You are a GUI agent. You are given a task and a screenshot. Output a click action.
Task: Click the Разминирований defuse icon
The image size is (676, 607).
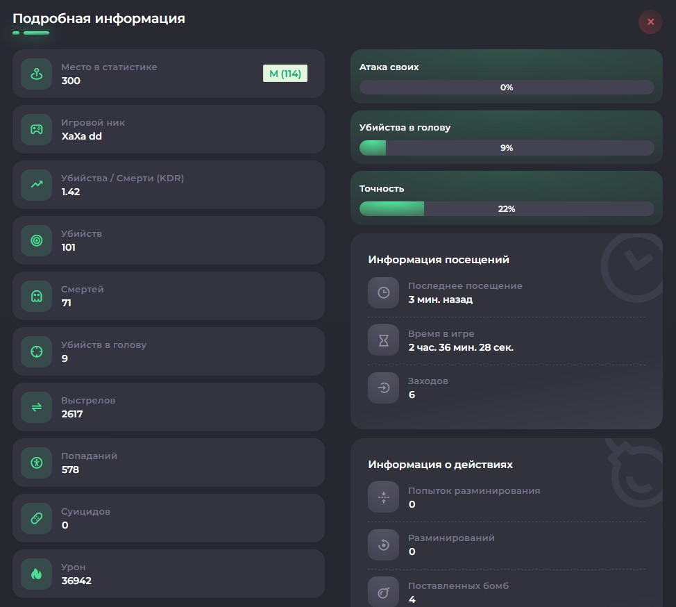[x=383, y=544]
